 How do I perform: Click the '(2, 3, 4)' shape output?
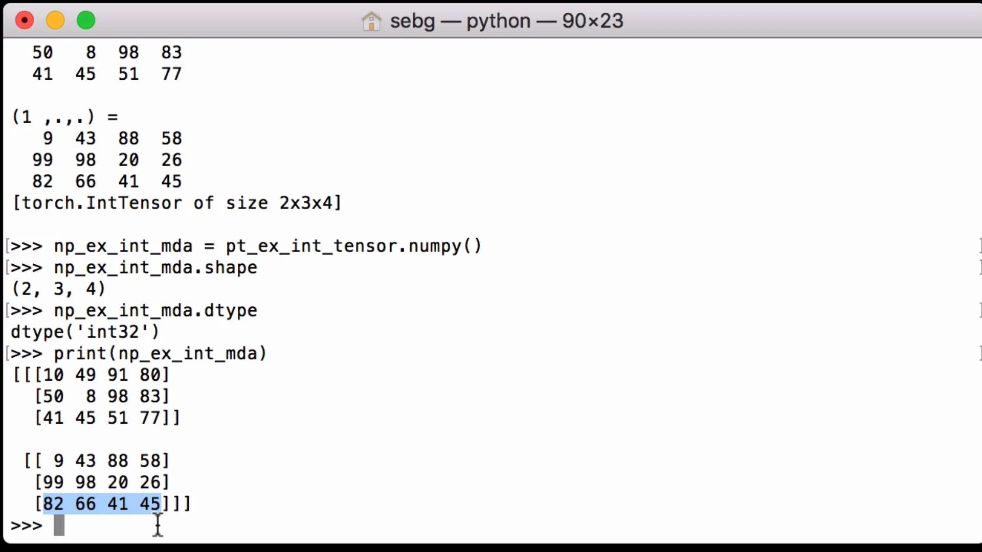point(58,289)
